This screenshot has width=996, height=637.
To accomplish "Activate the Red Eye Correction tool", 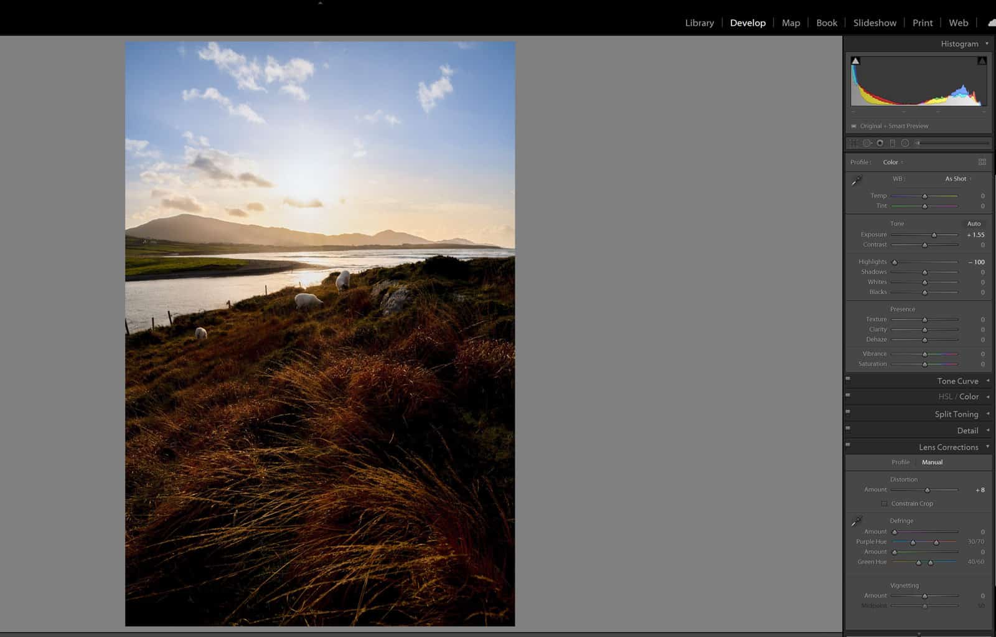I will tap(880, 143).
